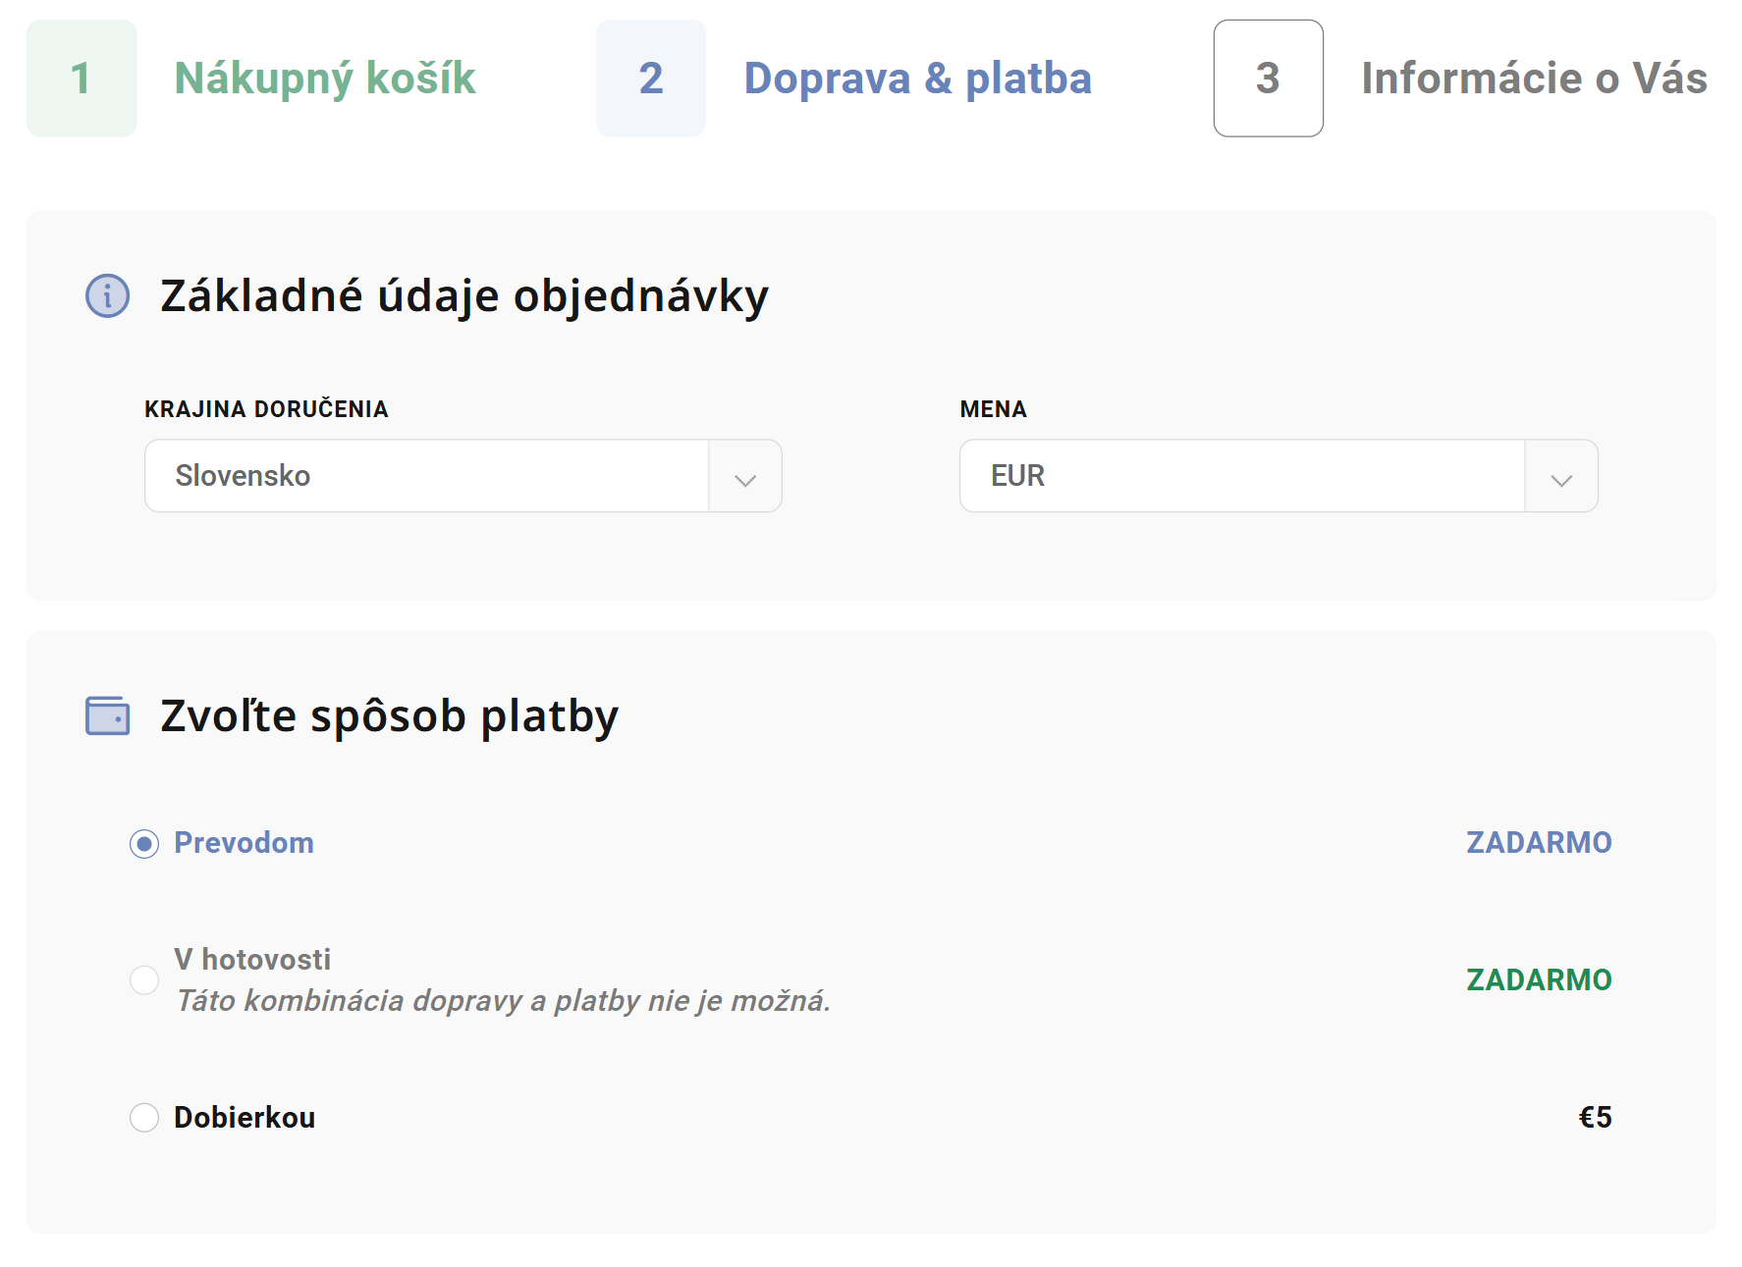Click the green step 1 badge
The height and width of the screenshot is (1267, 1742).
coord(82,79)
